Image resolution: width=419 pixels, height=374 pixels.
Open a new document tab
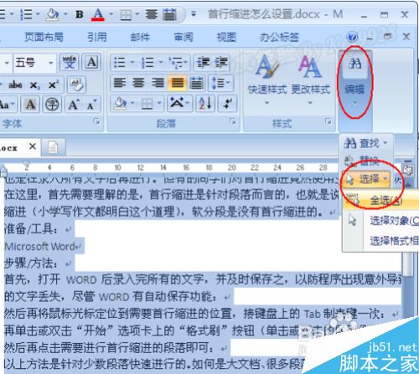[x=53, y=147]
